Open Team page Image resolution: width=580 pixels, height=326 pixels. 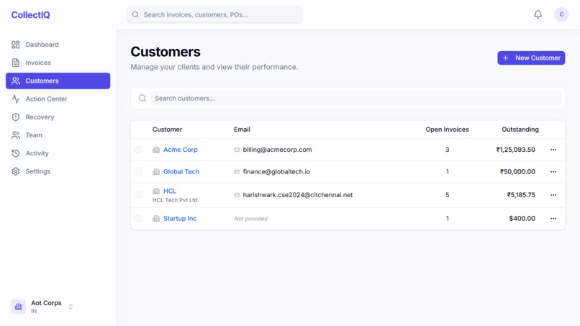pos(58,135)
